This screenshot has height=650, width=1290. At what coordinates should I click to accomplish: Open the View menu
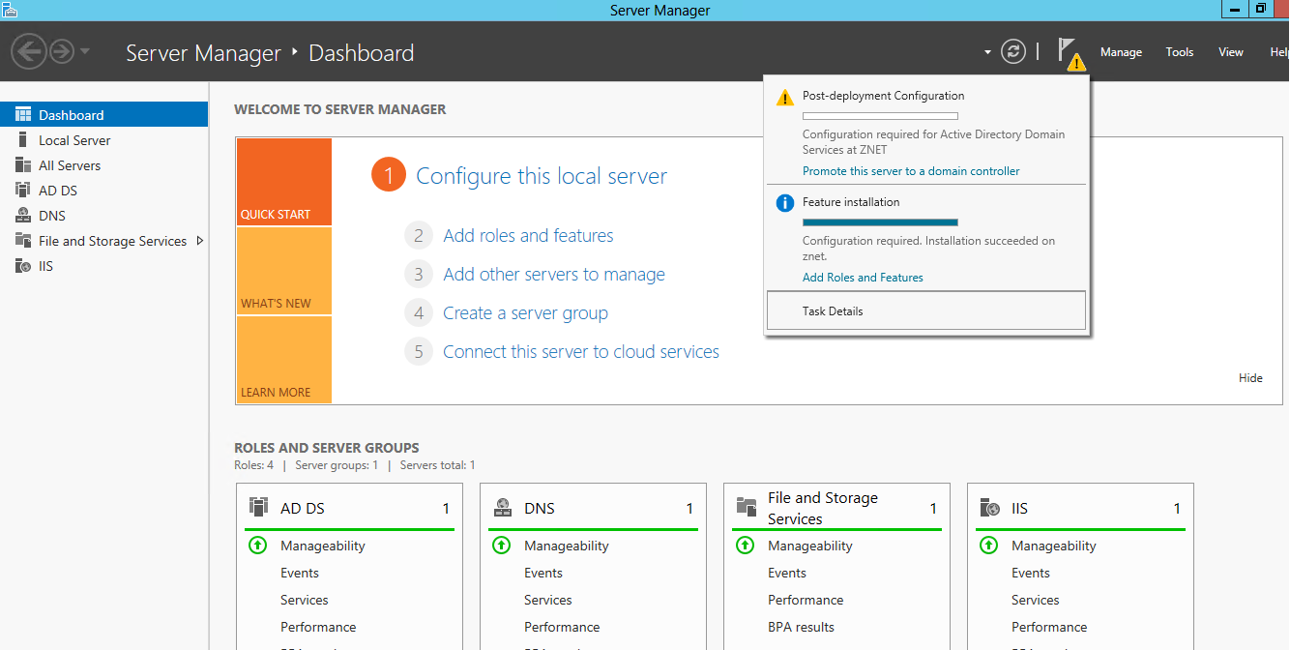pyautogui.click(x=1230, y=52)
